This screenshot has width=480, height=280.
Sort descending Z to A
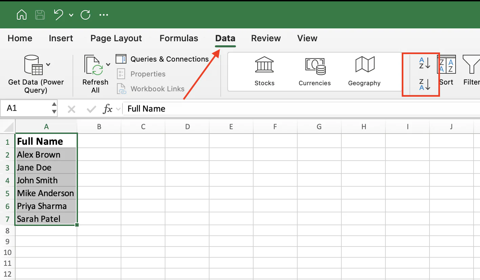(425, 85)
